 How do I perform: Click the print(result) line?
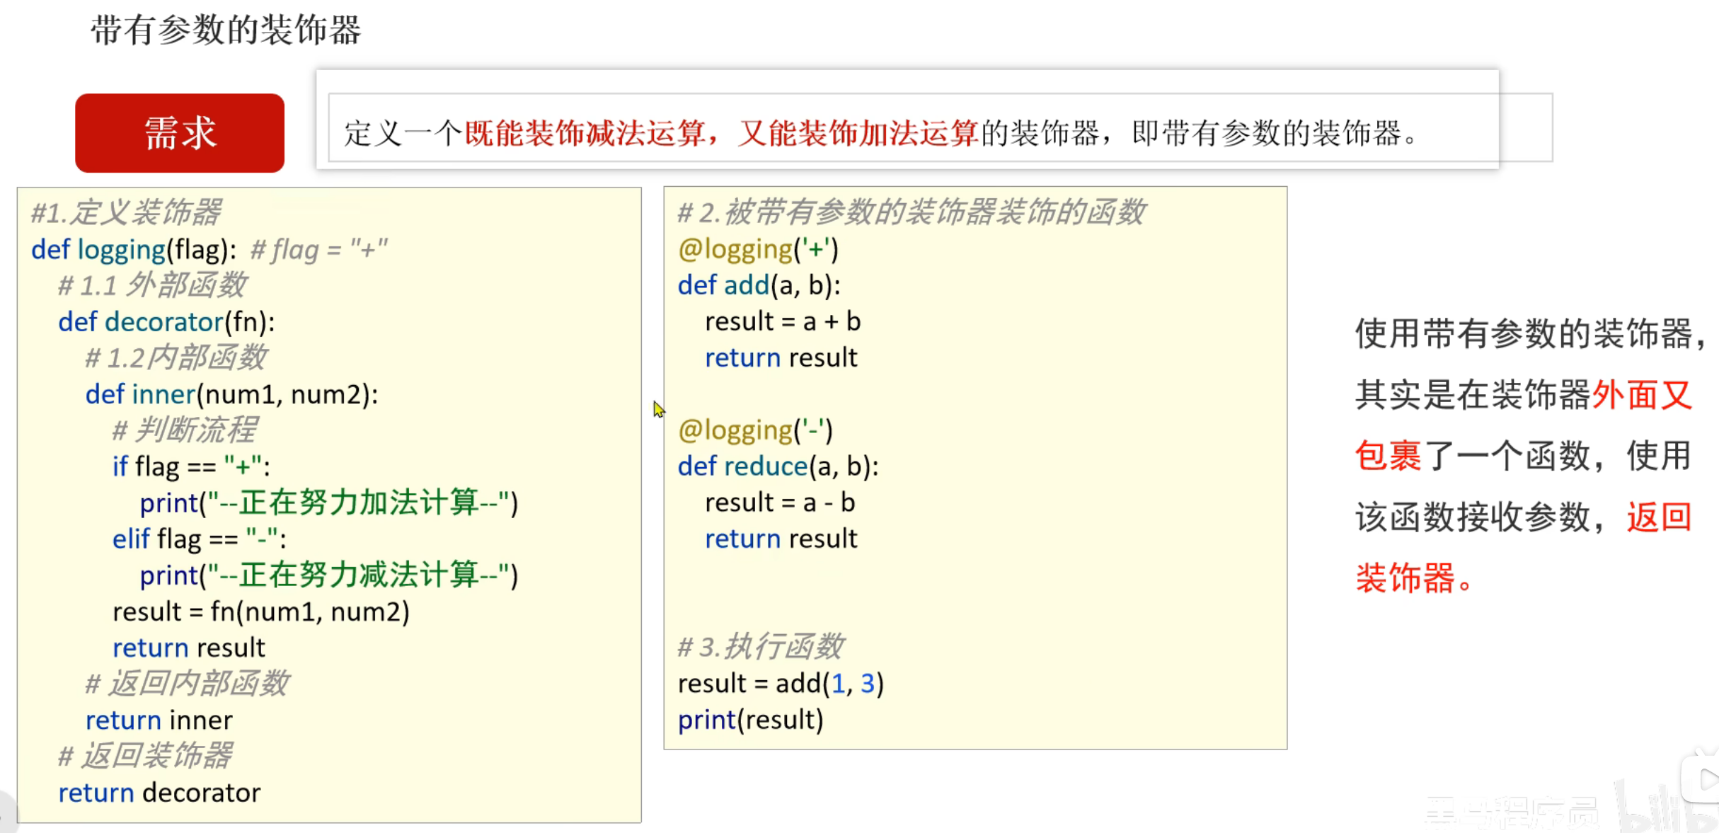pos(750,720)
